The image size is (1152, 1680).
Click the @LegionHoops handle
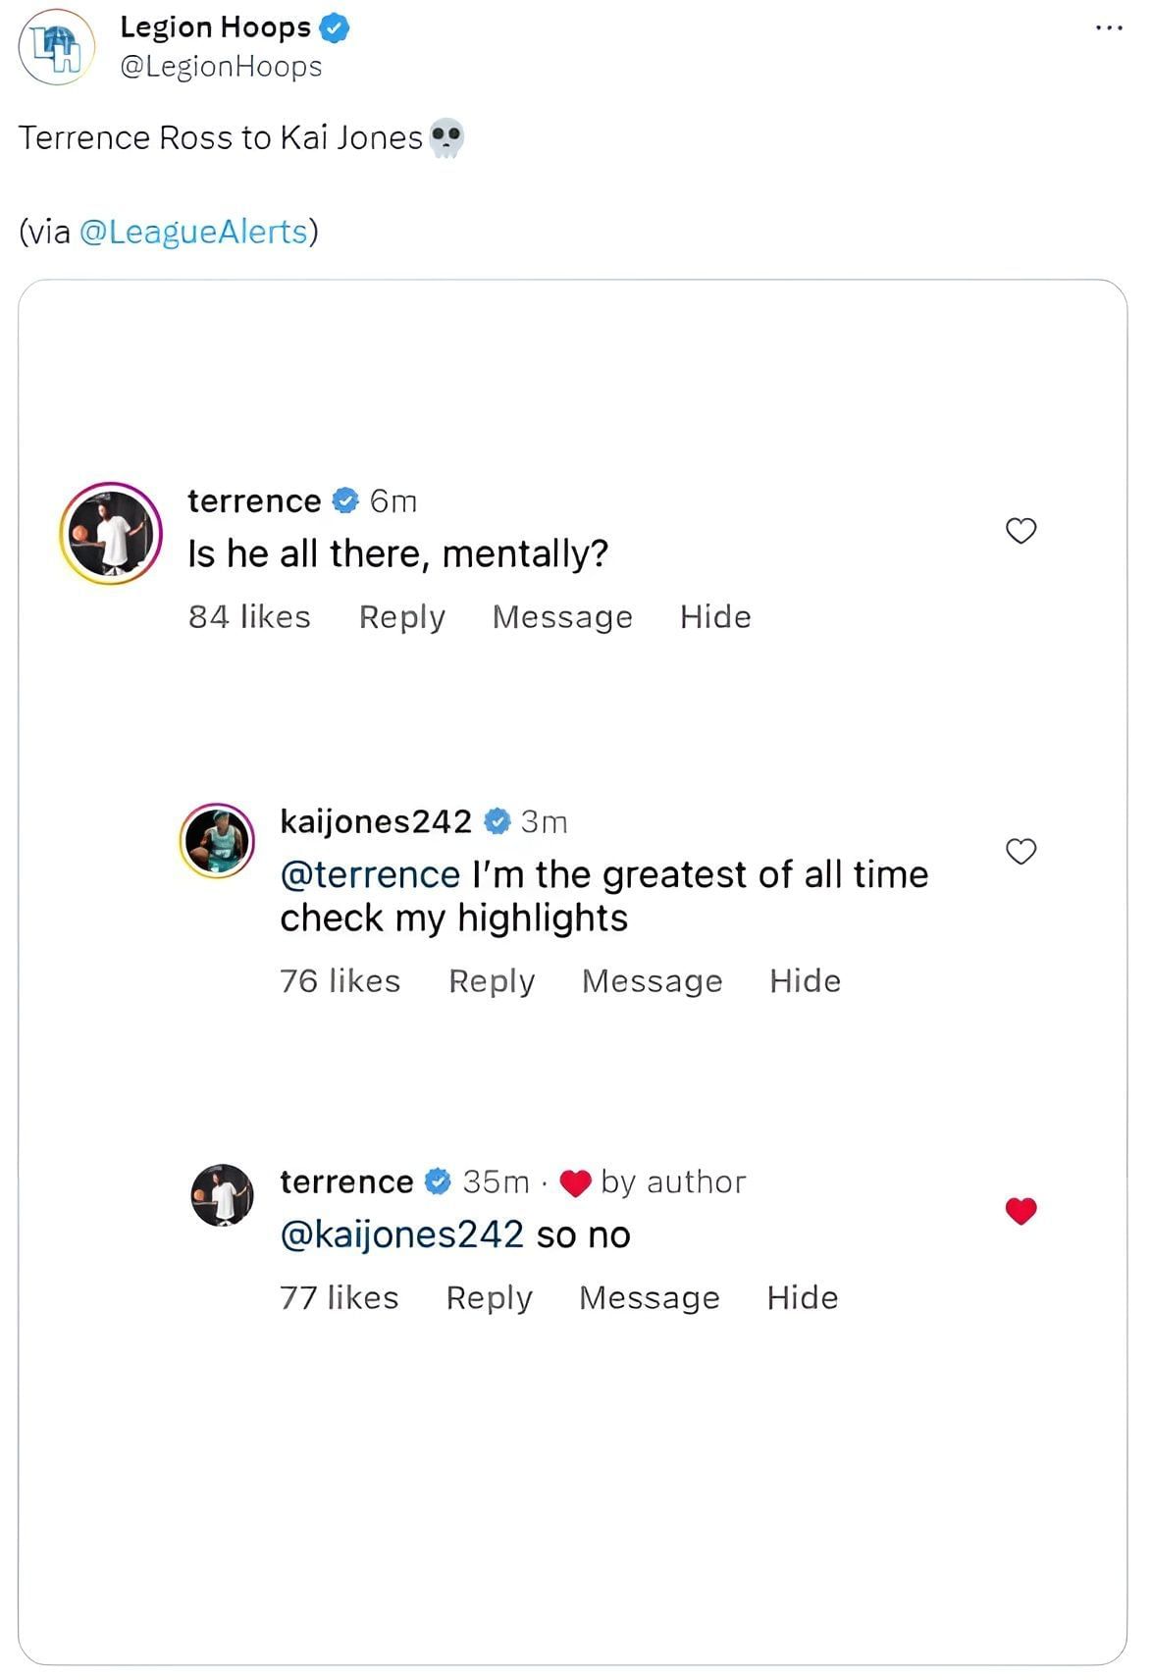(x=221, y=67)
